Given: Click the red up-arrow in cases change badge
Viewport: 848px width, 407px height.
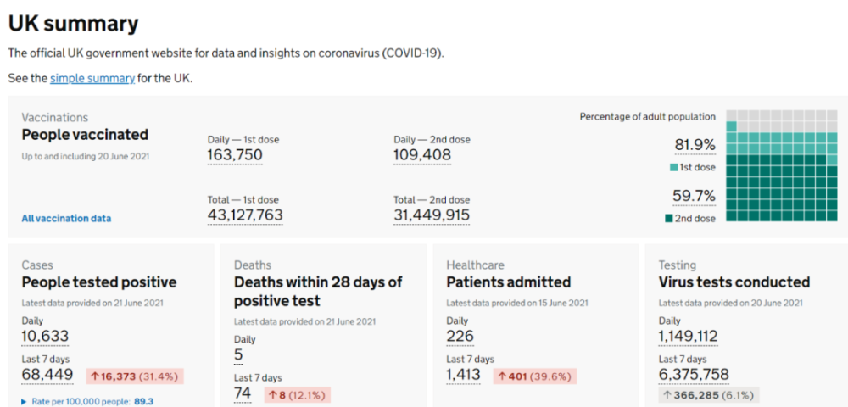Looking at the screenshot, I should click(94, 376).
